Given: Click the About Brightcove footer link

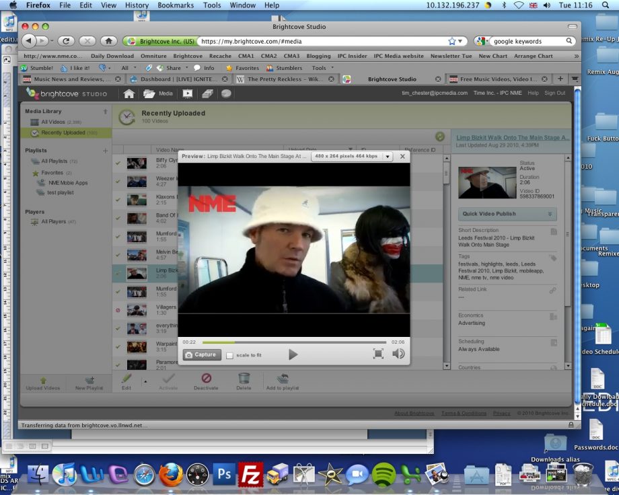Looking at the screenshot, I should pos(414,413).
